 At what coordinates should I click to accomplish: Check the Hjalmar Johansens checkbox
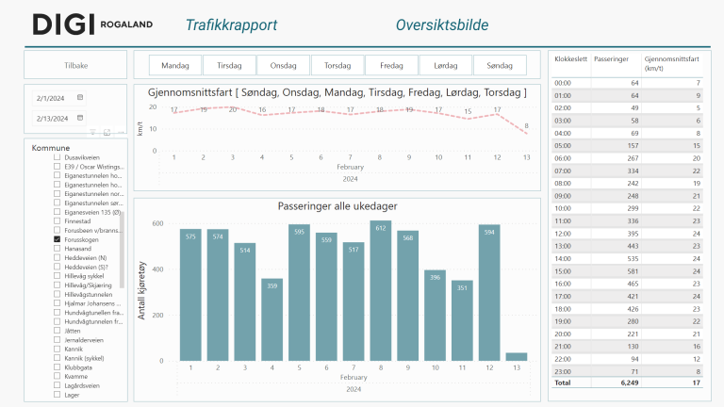(57, 303)
